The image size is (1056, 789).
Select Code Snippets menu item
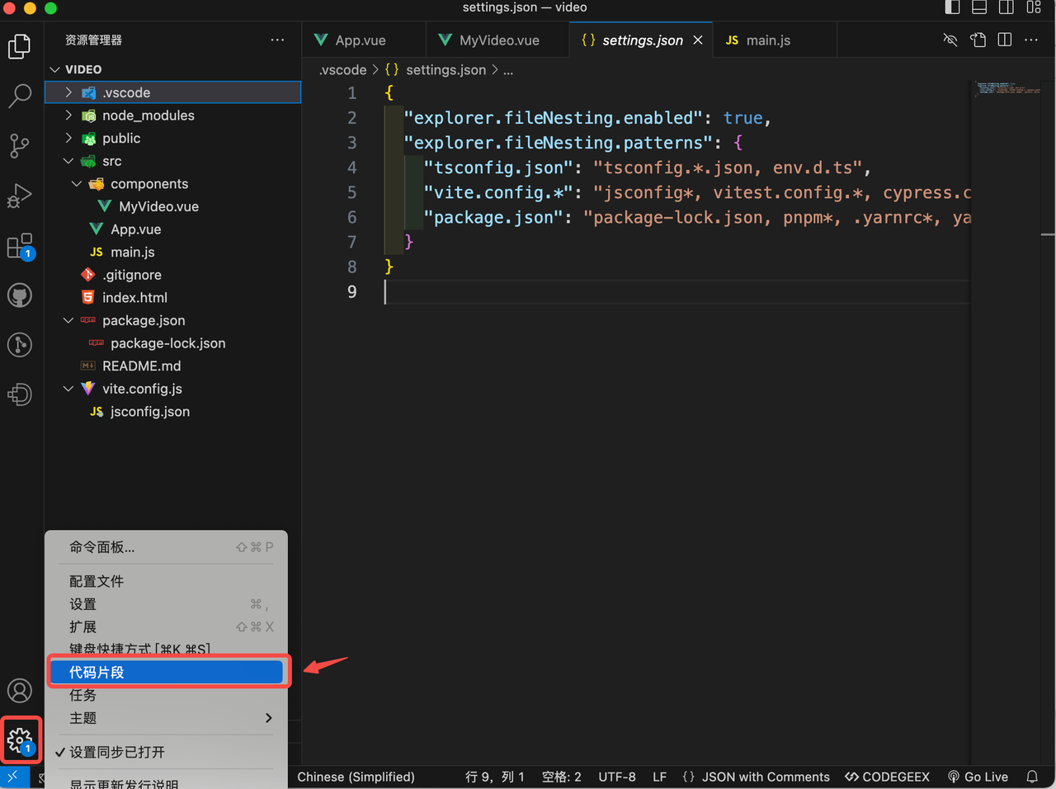(x=165, y=672)
